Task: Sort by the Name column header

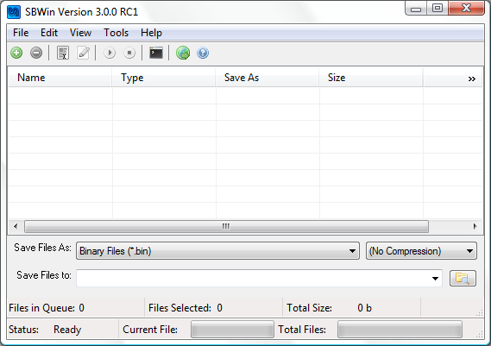Action: pos(60,78)
